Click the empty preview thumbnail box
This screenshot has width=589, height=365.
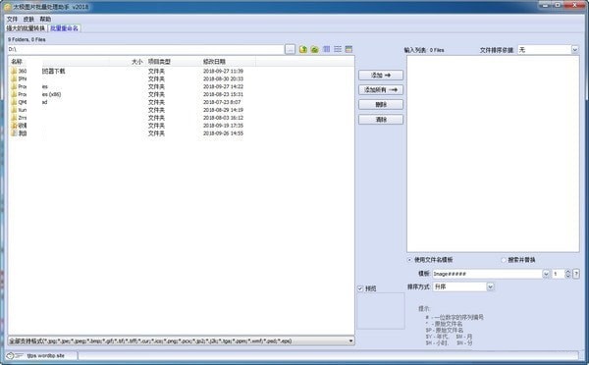381,311
